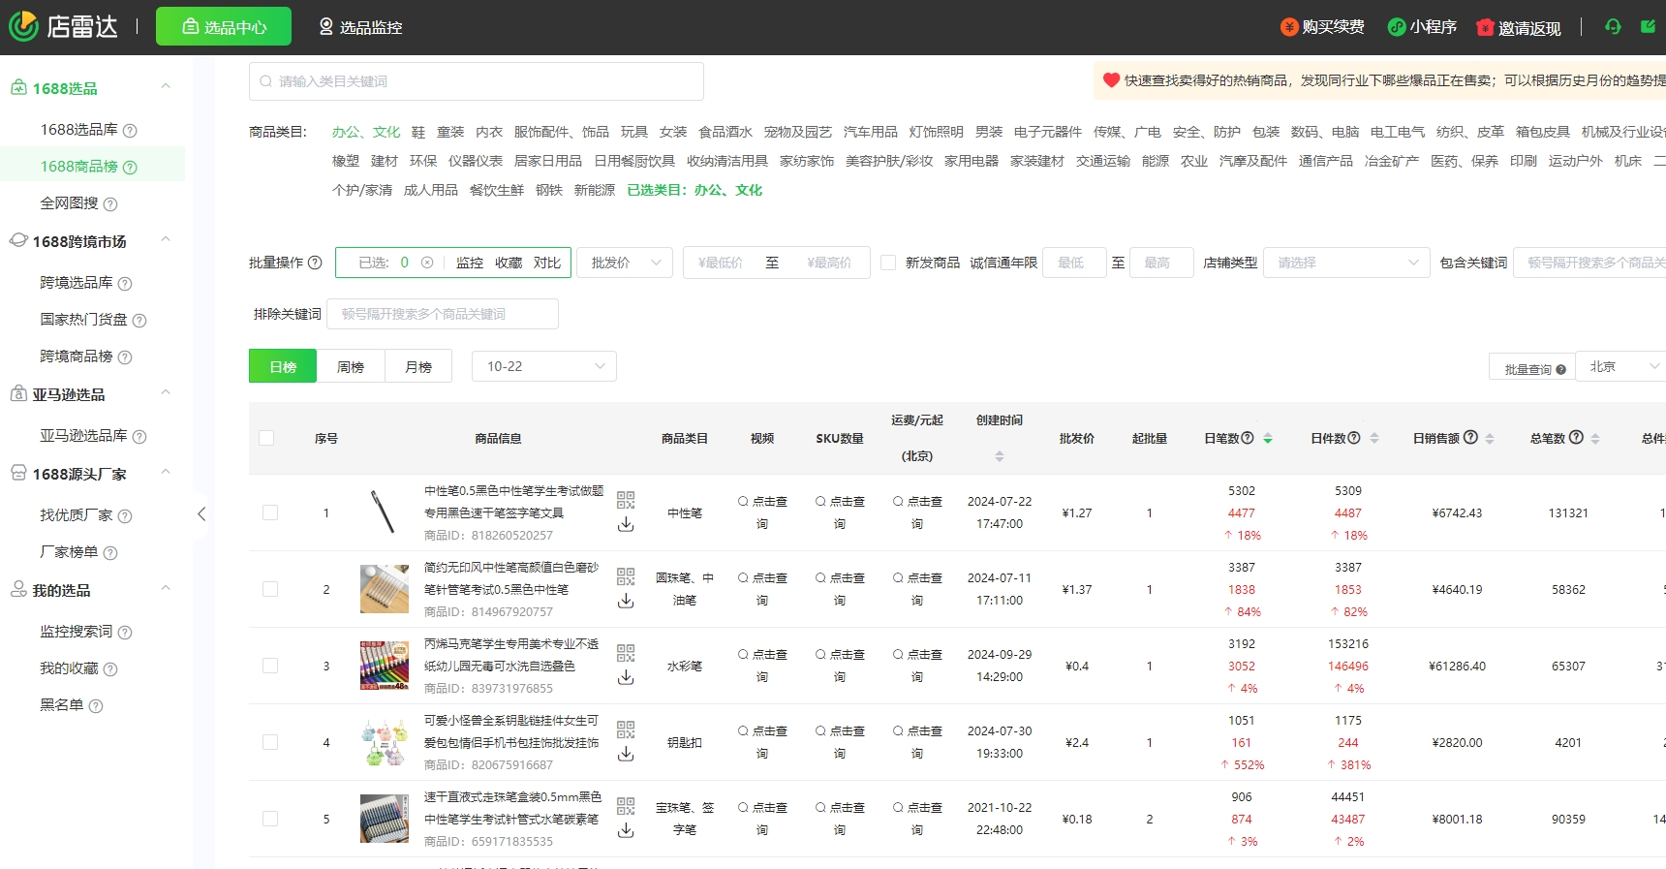
Task: Open the 店铺类型 请选择 dropdown
Action: coord(1346,263)
